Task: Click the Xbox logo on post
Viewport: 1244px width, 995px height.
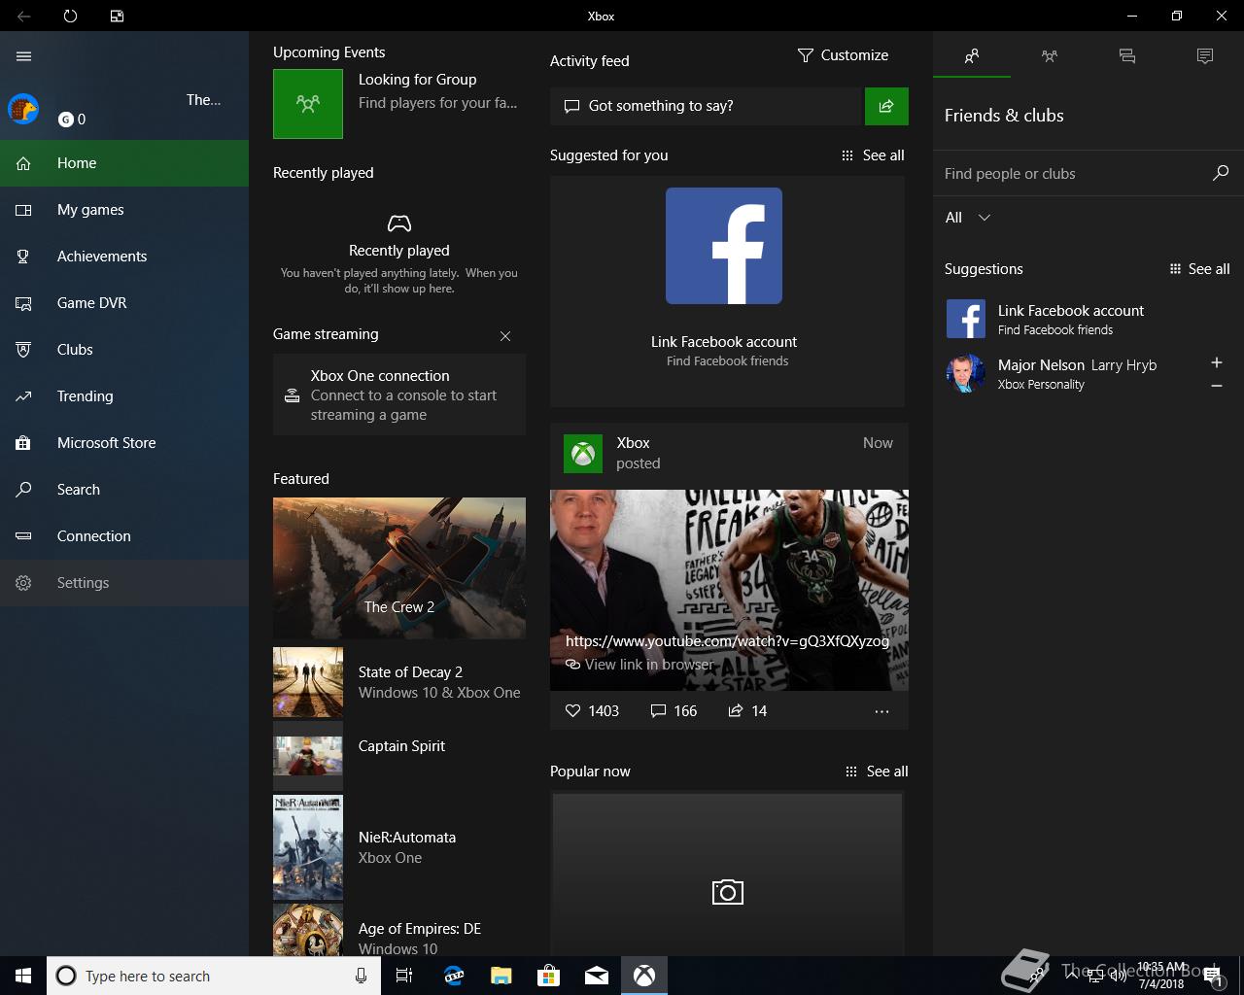Action: (x=583, y=454)
